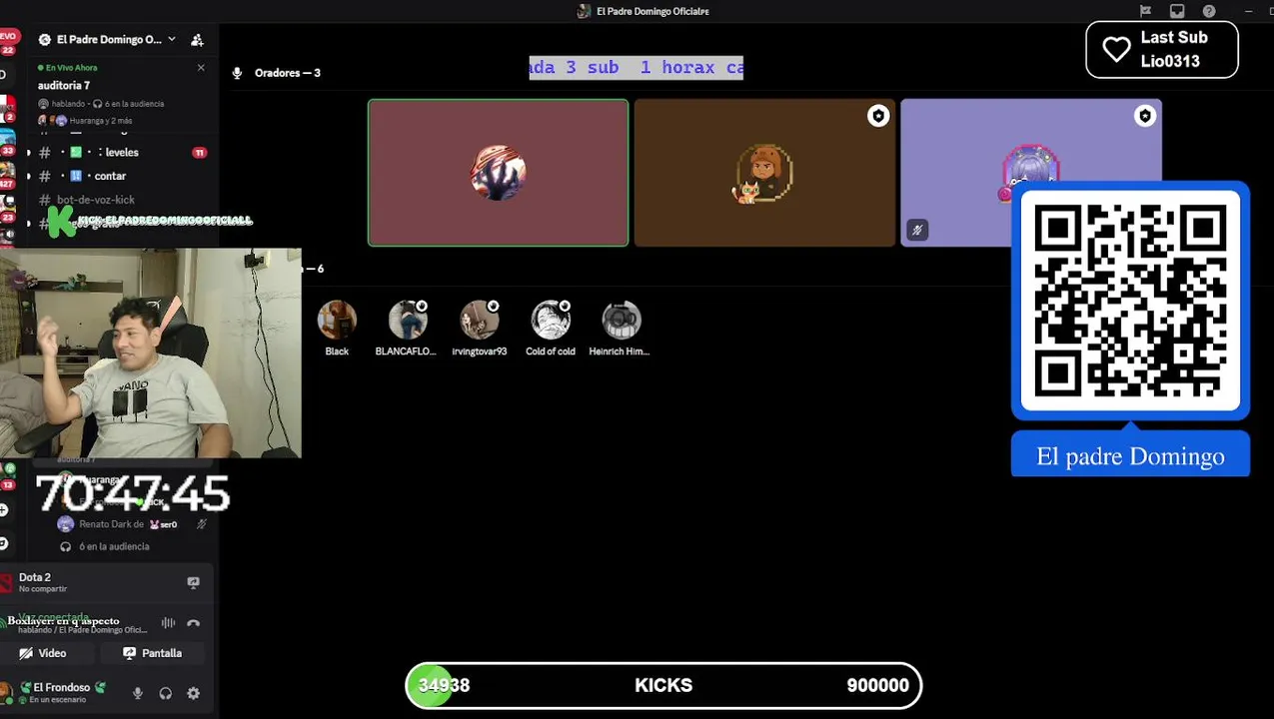The width and height of the screenshot is (1274, 719).
Task: Click the 'Huaranga y 2 más' text
Action: tap(101, 121)
